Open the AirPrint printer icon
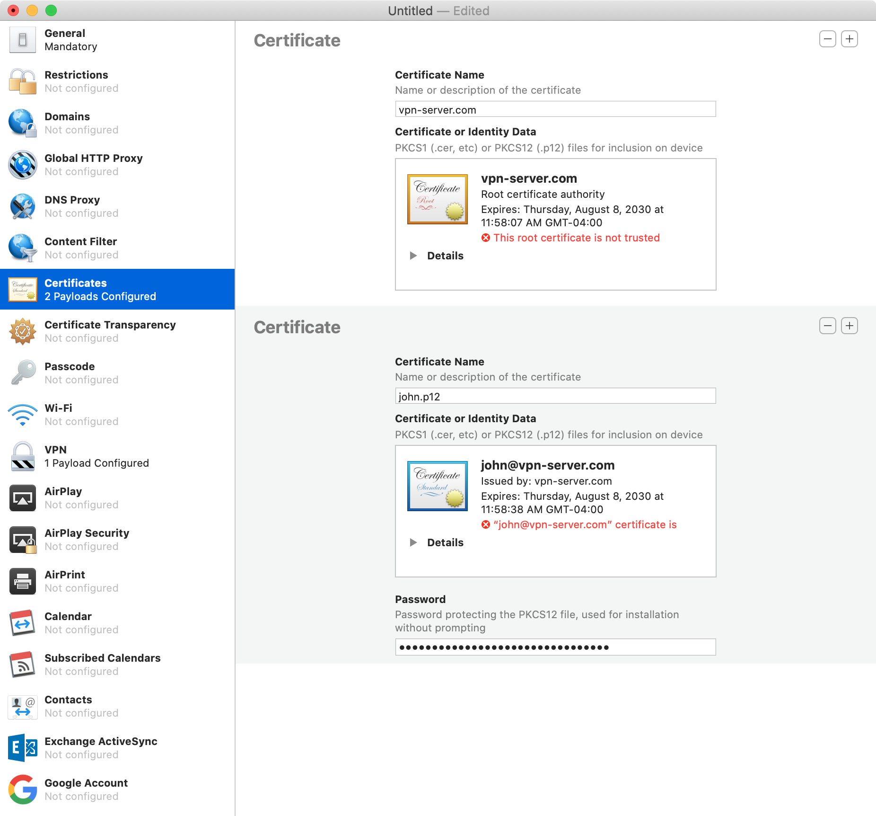This screenshot has width=876, height=816. tap(22, 581)
